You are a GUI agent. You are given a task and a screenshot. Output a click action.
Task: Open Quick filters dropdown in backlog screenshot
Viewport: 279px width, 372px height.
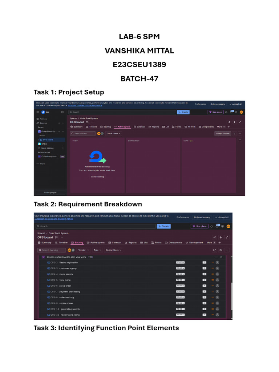pyautogui.click(x=113, y=250)
